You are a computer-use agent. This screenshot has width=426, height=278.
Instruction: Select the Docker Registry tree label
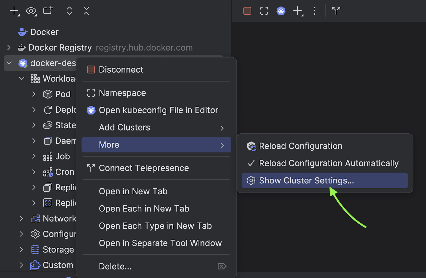(60, 48)
